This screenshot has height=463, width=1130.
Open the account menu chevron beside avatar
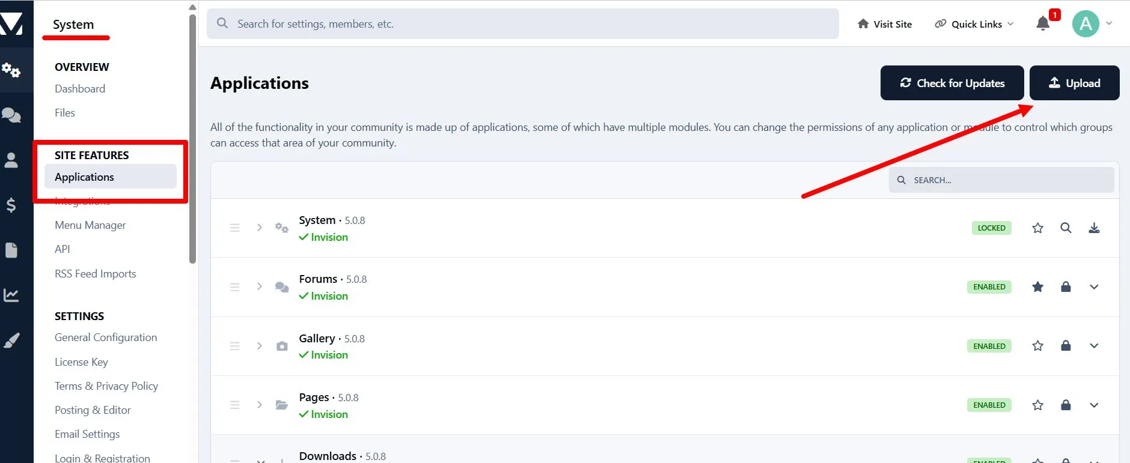[1109, 23]
